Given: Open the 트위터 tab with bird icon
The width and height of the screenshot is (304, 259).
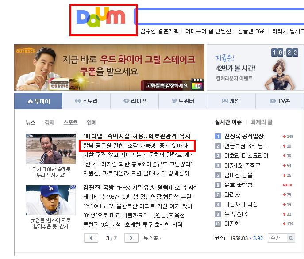Looking at the screenshot, I should tap(183, 101).
